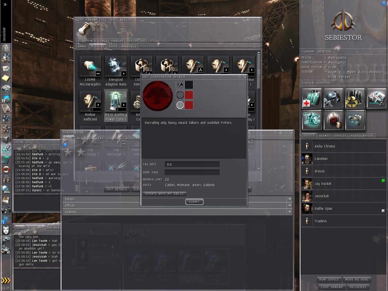Open the in-game browser globe icon
Image resolution: width=388 pixels, height=291 pixels.
point(6,190)
